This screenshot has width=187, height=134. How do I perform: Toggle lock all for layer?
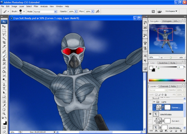[x=165, y=95]
